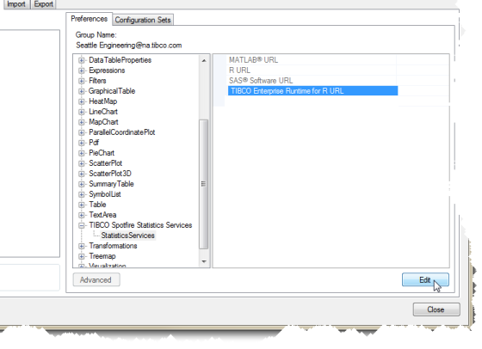The image size is (482, 349).
Task: Select MATLAB URL preference row
Action: point(312,60)
